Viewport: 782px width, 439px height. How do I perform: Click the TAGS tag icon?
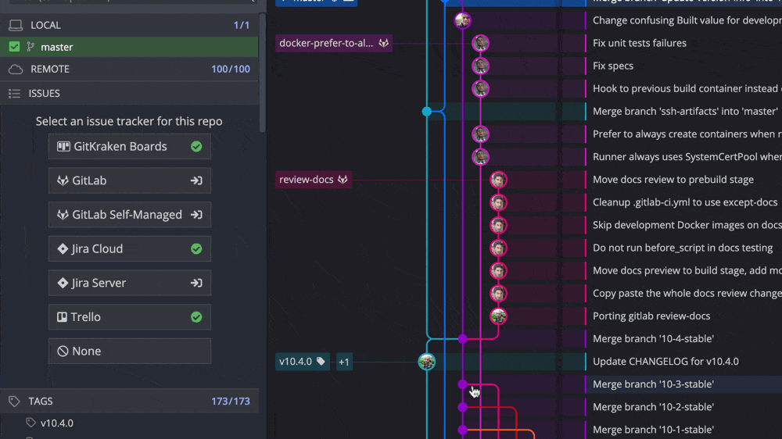click(14, 402)
